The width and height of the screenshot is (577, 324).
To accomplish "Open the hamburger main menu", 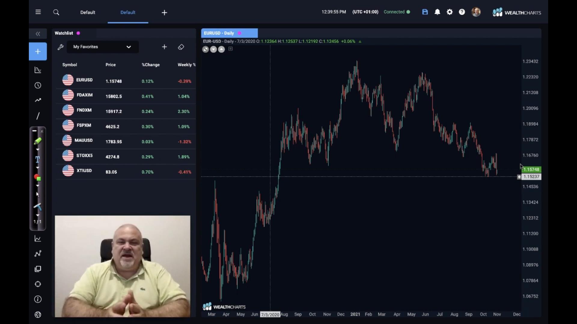I will point(38,12).
